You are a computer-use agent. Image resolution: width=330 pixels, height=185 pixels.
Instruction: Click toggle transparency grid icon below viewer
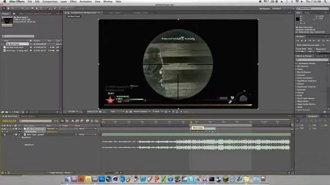click(x=130, y=112)
